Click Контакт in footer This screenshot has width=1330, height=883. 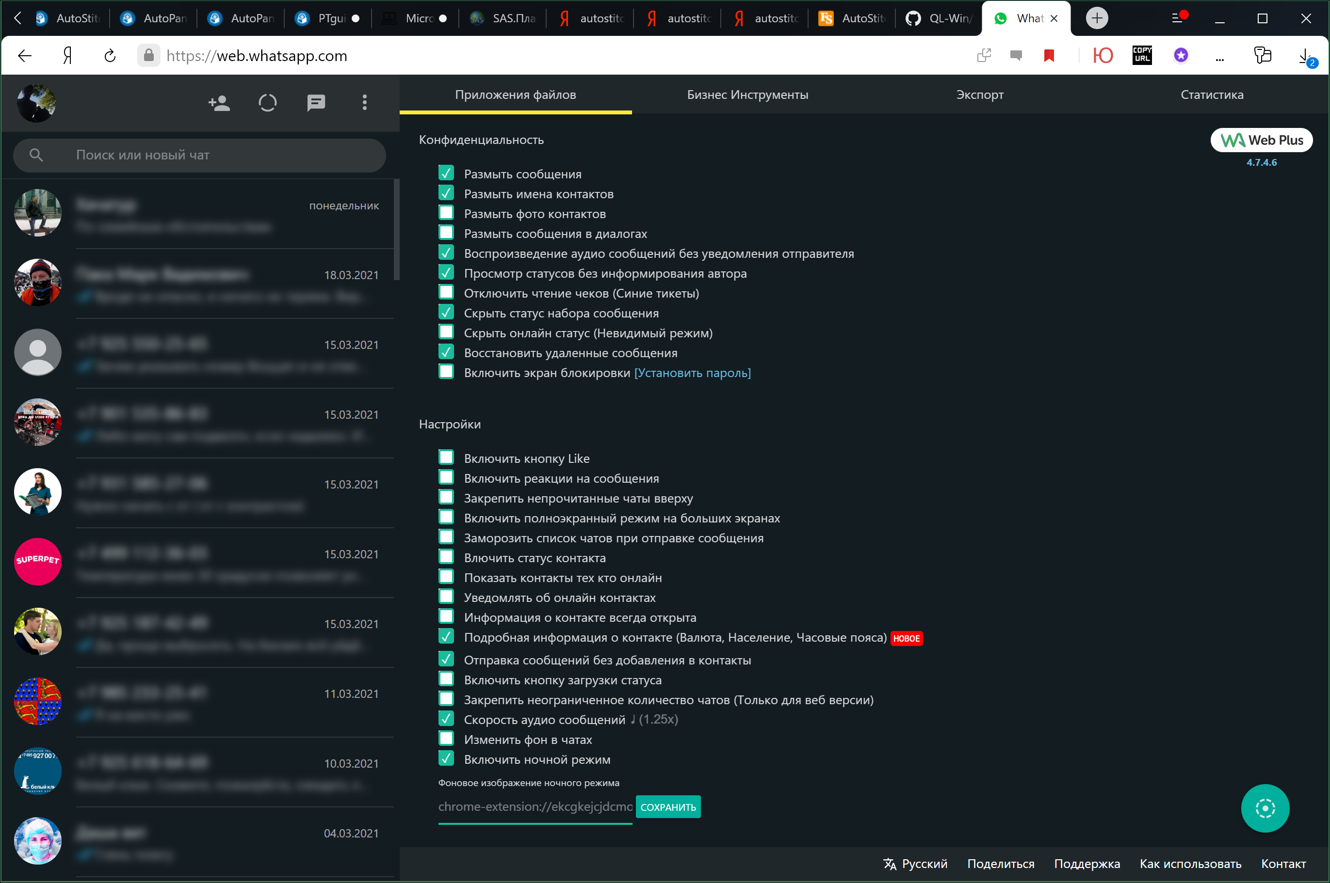[1284, 864]
